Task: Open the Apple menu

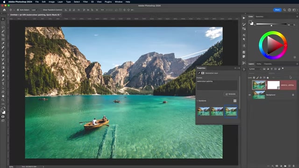Action: 4,2
